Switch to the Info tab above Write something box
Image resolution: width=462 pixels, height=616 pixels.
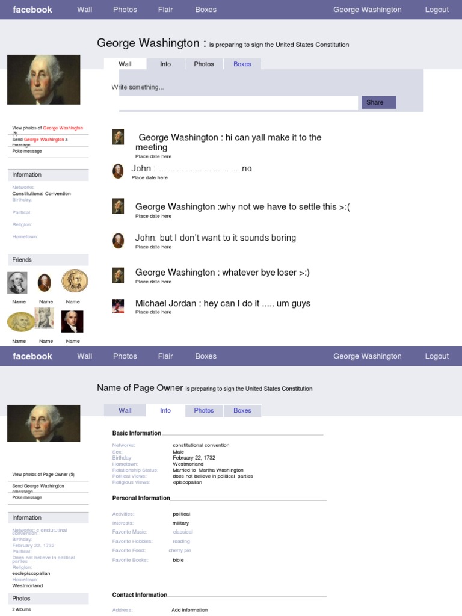point(165,64)
